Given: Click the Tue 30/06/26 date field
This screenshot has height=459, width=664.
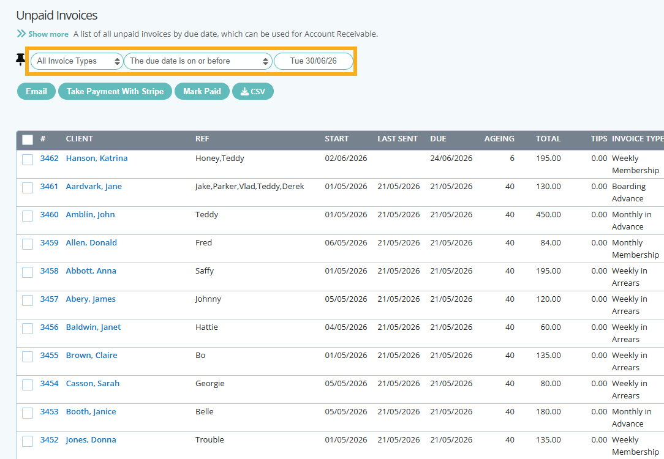Looking at the screenshot, I should pyautogui.click(x=314, y=61).
